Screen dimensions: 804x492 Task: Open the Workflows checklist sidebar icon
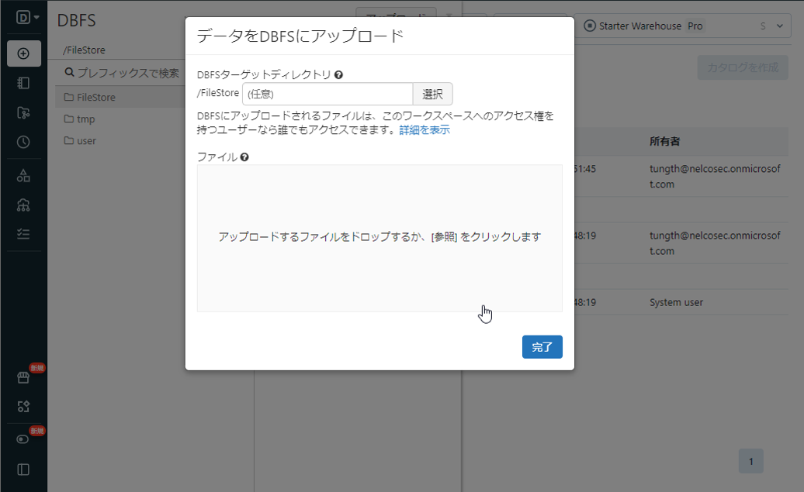(x=23, y=234)
